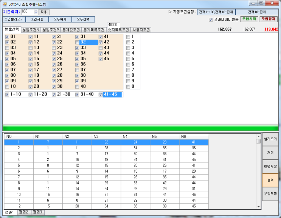Open the 분할조건N tab
The height and width of the screenshot is (218, 281).
point(31,30)
